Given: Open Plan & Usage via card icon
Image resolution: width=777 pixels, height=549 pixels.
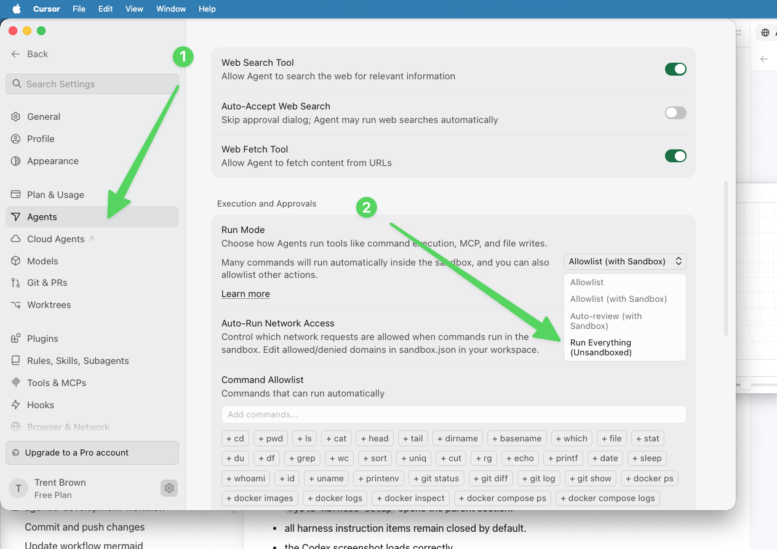Looking at the screenshot, I should tap(16, 195).
